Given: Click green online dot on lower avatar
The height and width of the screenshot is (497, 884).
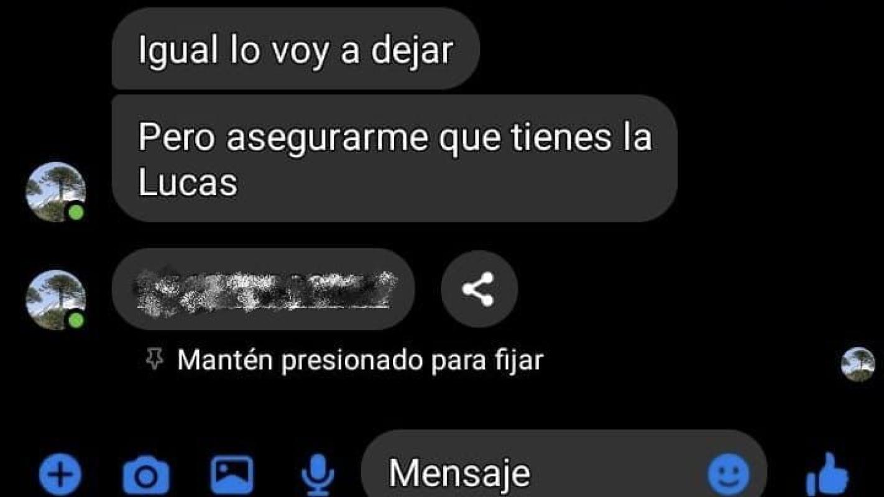Looking at the screenshot, I should coord(76,320).
